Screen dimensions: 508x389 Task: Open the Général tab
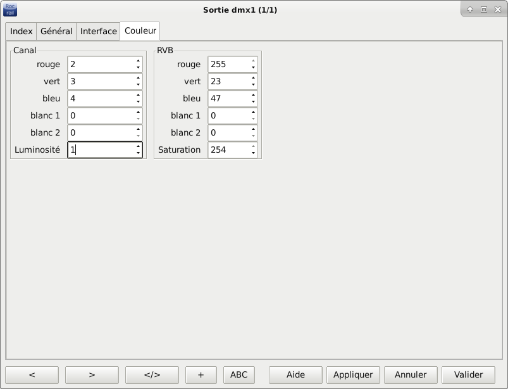pos(56,31)
